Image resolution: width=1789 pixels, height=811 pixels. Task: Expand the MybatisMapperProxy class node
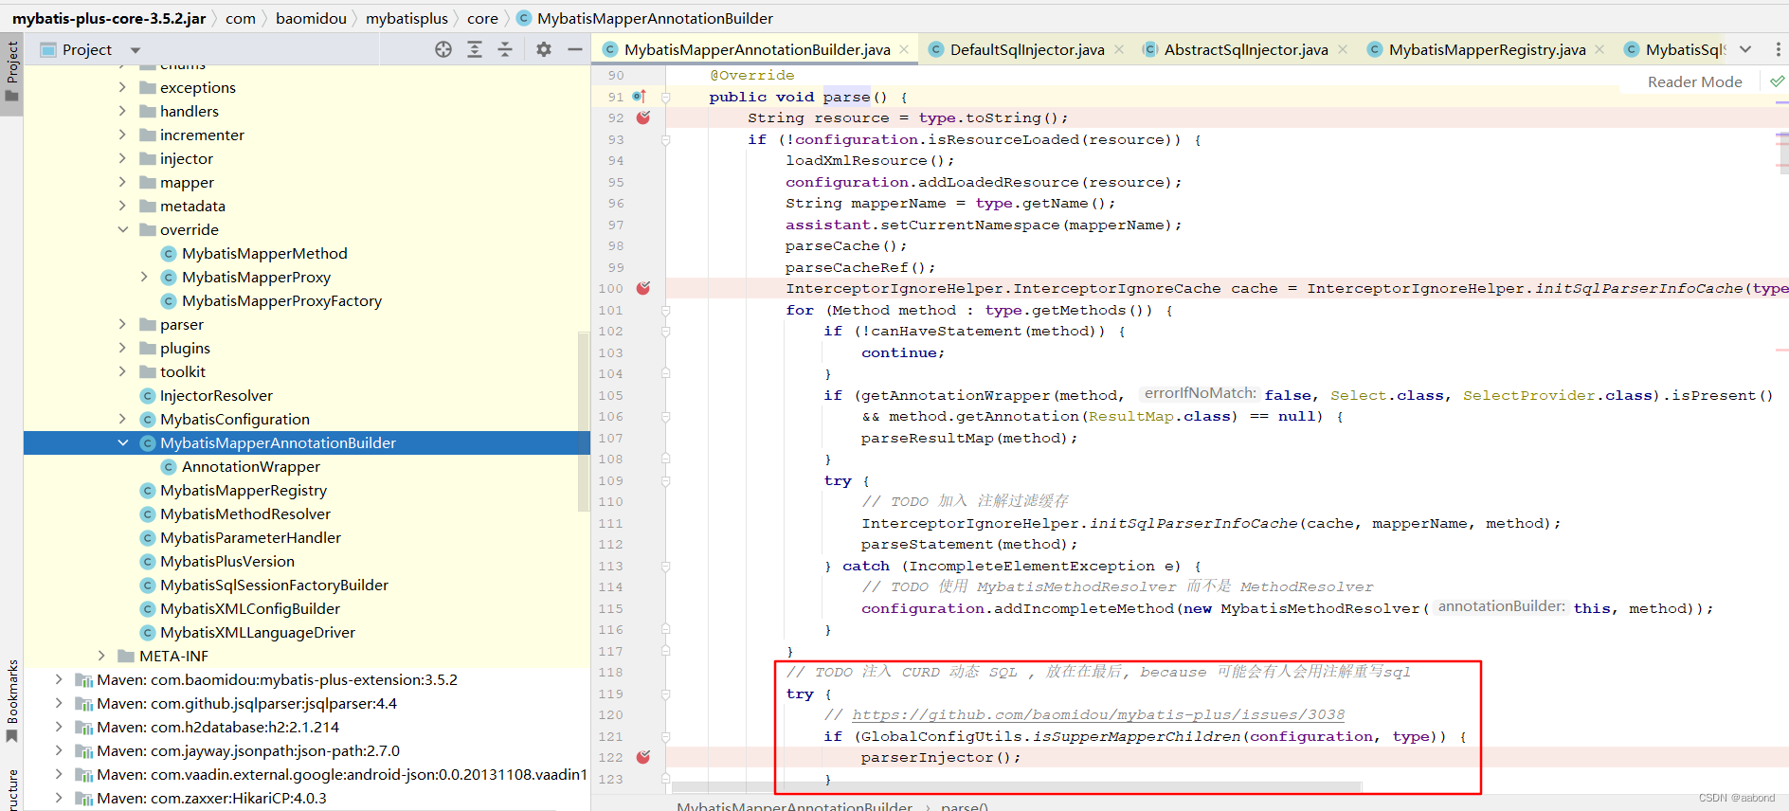[x=144, y=277]
